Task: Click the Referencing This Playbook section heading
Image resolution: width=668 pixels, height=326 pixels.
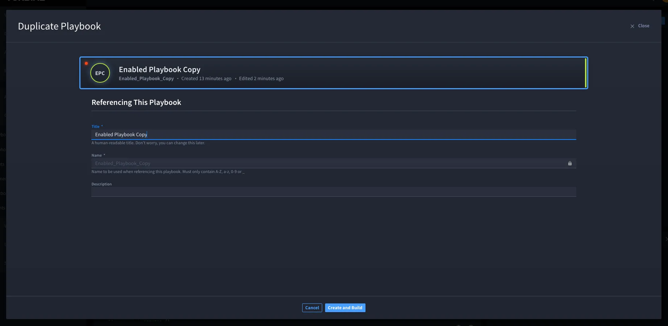Action: pyautogui.click(x=136, y=102)
